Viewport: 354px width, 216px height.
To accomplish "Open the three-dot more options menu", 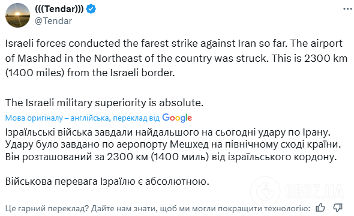I will (347, 9).
